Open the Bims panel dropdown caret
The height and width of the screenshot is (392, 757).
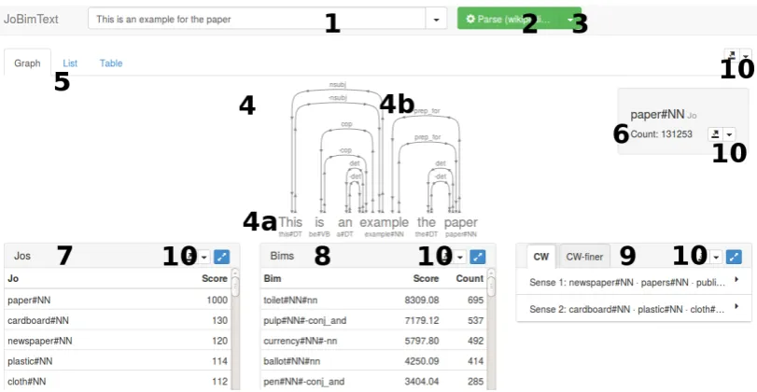point(460,257)
